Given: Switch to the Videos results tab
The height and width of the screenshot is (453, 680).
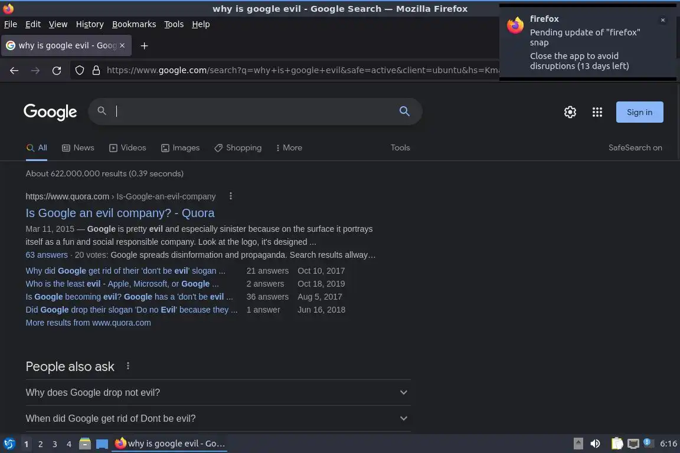Looking at the screenshot, I should click(x=127, y=148).
